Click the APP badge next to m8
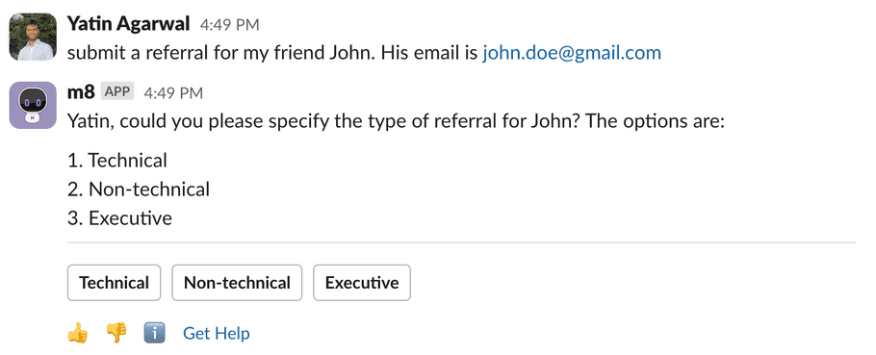The image size is (876, 355). pyautogui.click(x=117, y=91)
